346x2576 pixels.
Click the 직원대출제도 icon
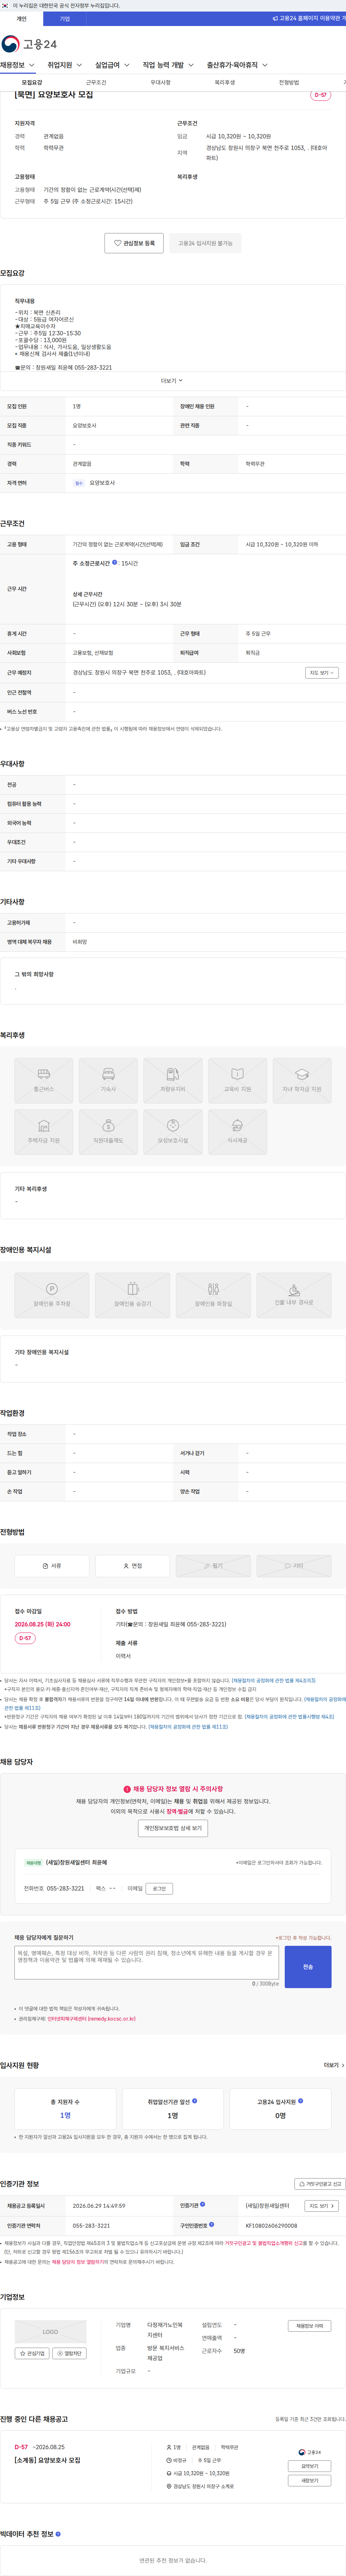click(x=109, y=1132)
